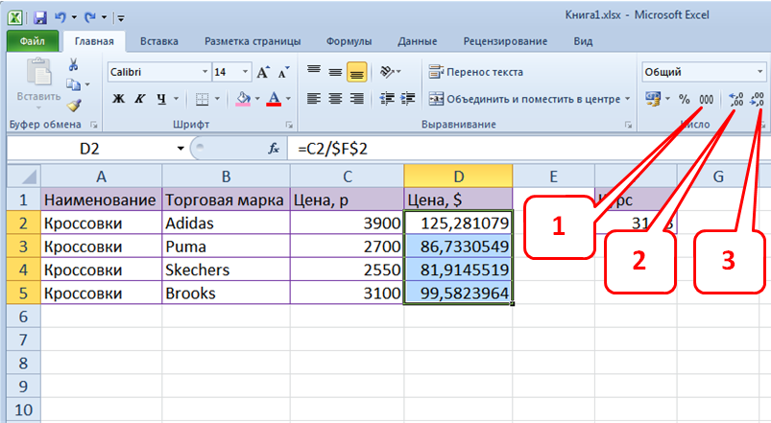Click Объединить и поместить в центре
This screenshot has height=423, width=771.
coord(529,99)
